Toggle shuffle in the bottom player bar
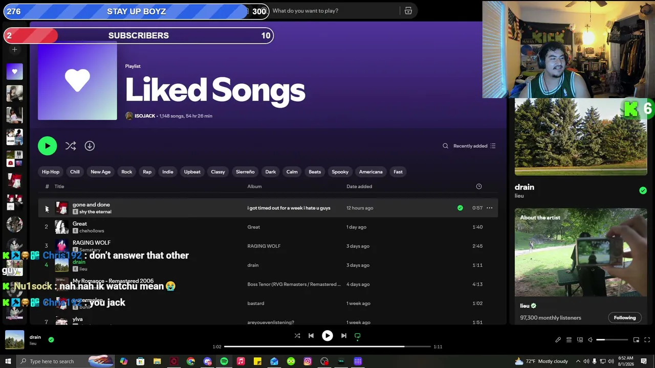Image resolution: width=655 pixels, height=368 pixels. pyautogui.click(x=297, y=336)
